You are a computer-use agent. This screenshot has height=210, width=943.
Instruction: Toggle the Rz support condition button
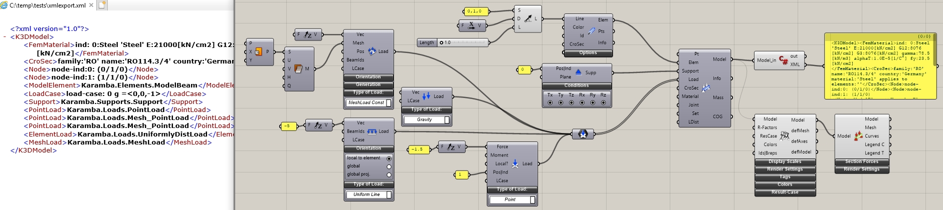[x=603, y=102]
